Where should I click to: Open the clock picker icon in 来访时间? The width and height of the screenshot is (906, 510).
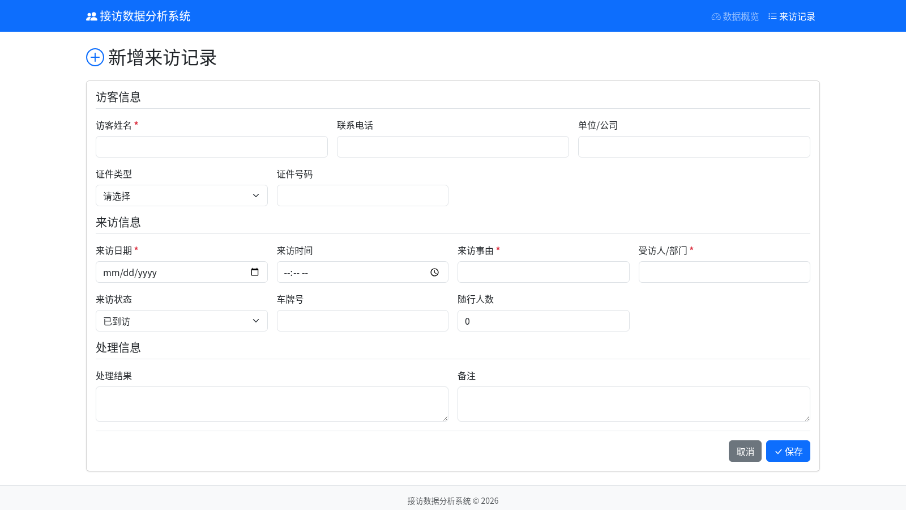(434, 273)
